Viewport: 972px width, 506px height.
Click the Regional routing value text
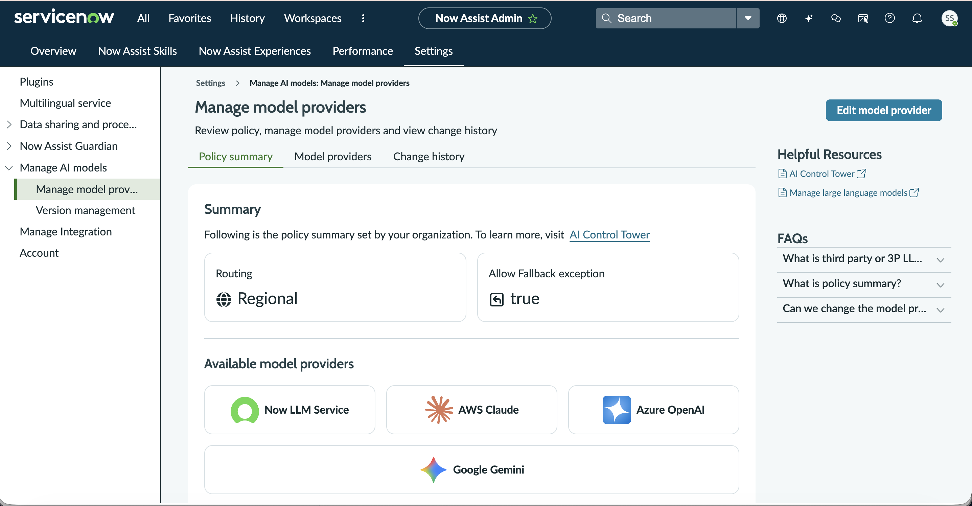click(x=268, y=299)
